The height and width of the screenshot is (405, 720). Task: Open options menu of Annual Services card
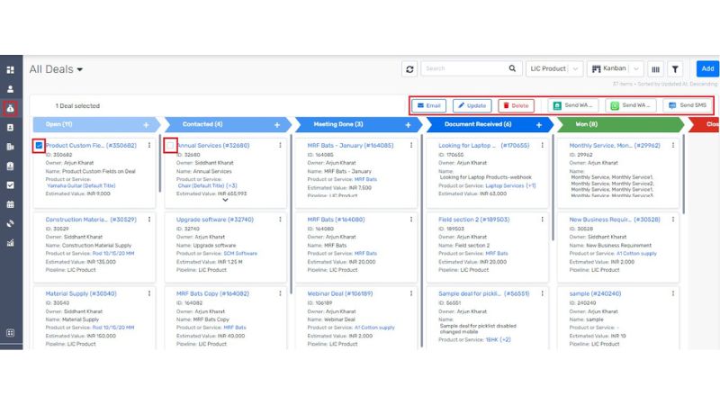(x=280, y=145)
